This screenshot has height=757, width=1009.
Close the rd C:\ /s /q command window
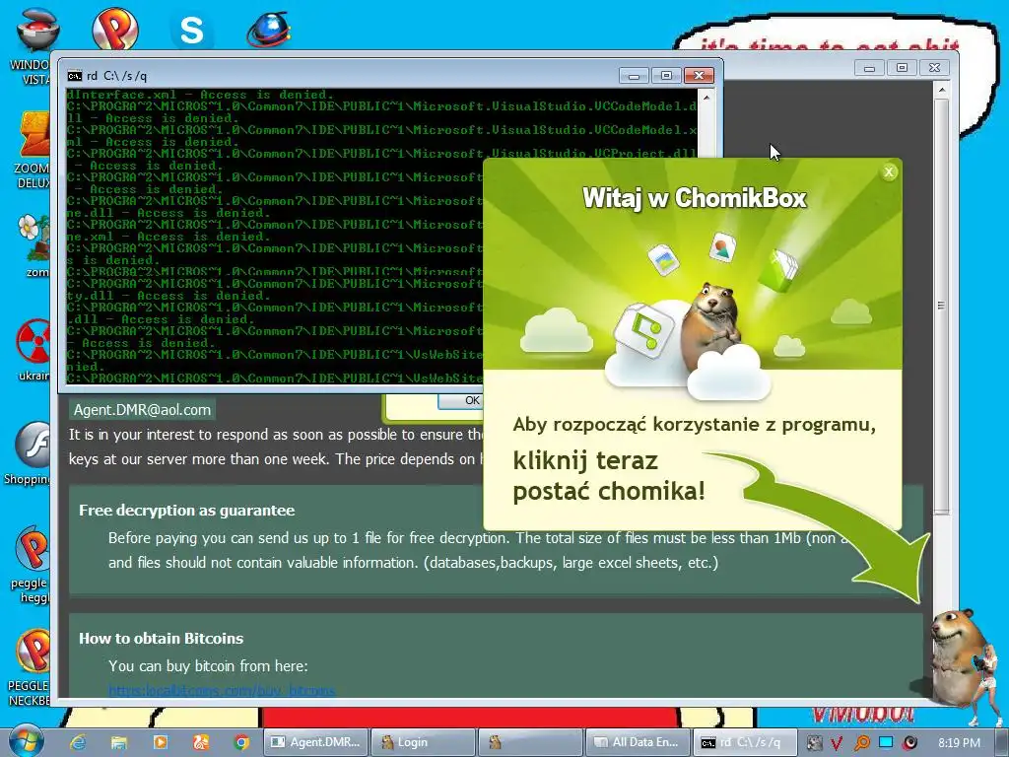tap(699, 75)
